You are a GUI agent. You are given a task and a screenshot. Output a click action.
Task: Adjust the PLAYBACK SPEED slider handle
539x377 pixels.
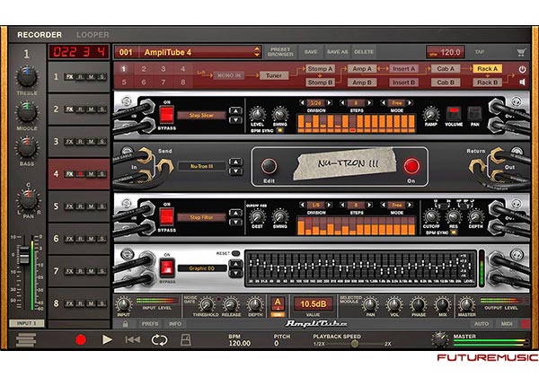[x=355, y=344]
